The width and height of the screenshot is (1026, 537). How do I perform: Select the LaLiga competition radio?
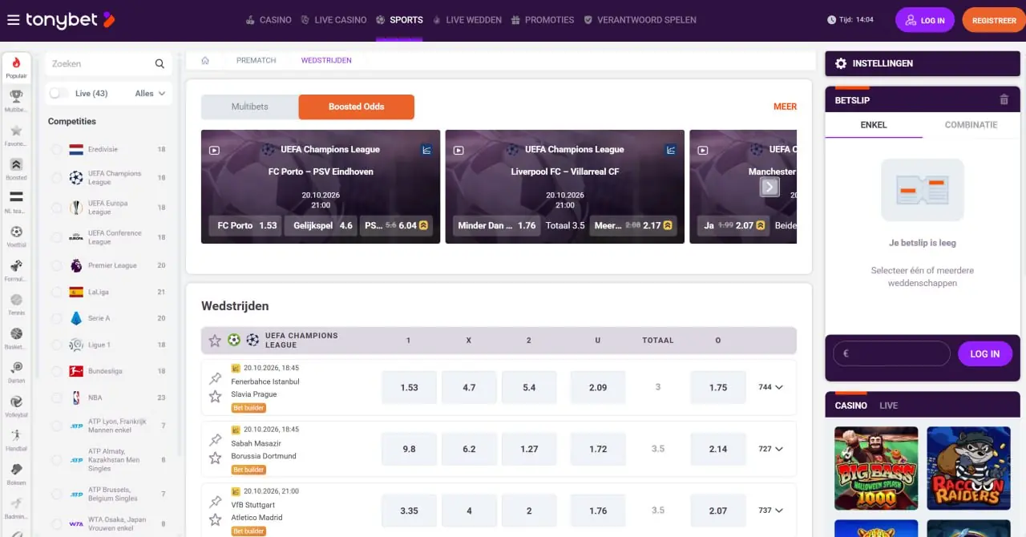(x=56, y=293)
